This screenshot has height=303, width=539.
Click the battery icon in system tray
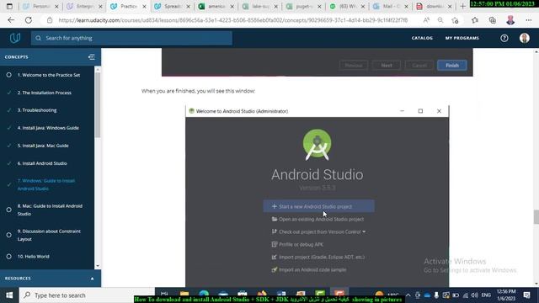pyautogui.click(x=456, y=295)
